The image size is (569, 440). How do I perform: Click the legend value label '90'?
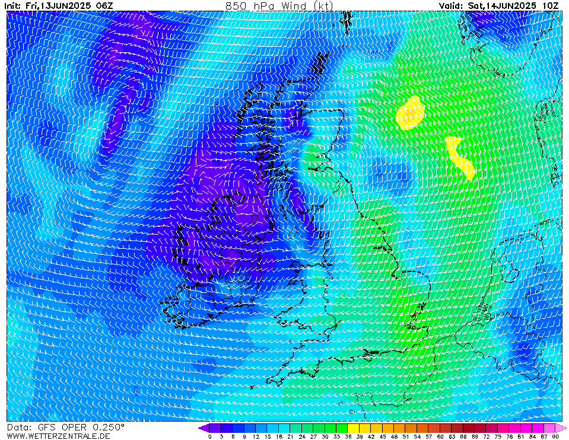(555, 436)
